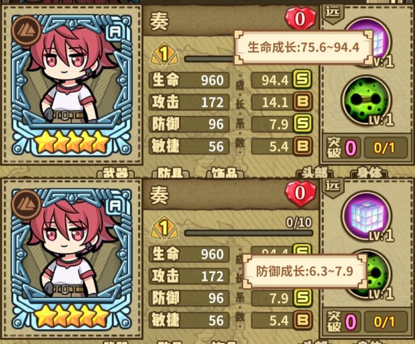415x344 pixels.
Task: Dismiss the 生命成长 75.6~94.4 tooltip
Action: tap(304, 48)
